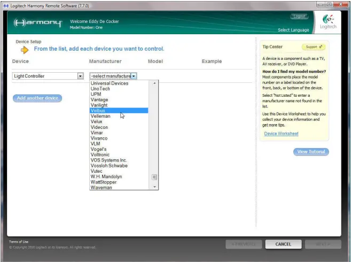Select UnoTech manufacturer
This screenshot has height=262, width=351.
click(x=119, y=89)
